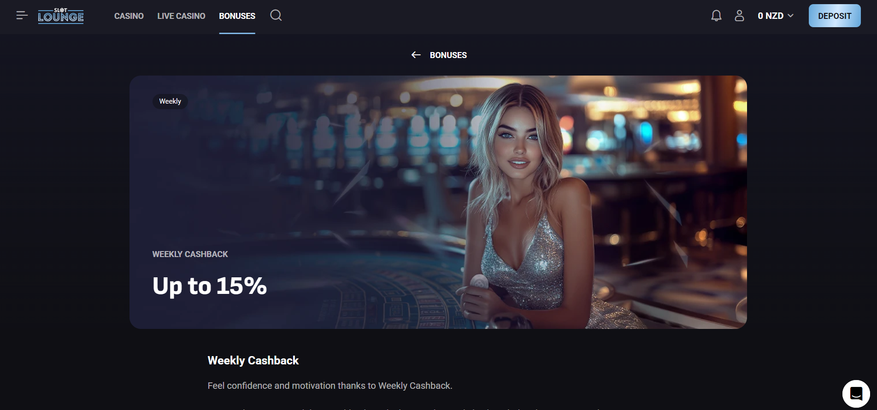Open the search magnifier icon
877x410 pixels.
tap(276, 16)
